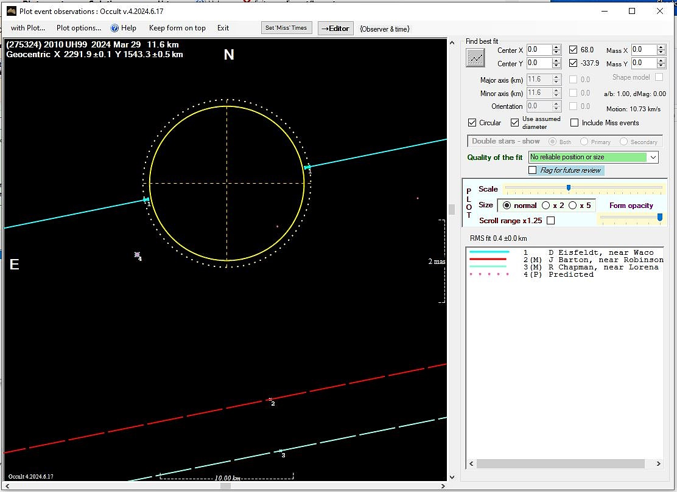Open the with Plot... menu
The image size is (677, 492).
[28, 28]
